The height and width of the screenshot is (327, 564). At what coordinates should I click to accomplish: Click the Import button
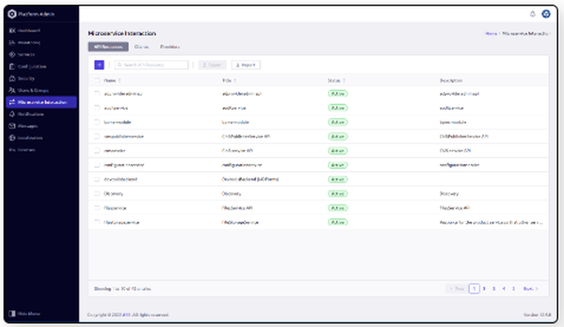coord(246,64)
